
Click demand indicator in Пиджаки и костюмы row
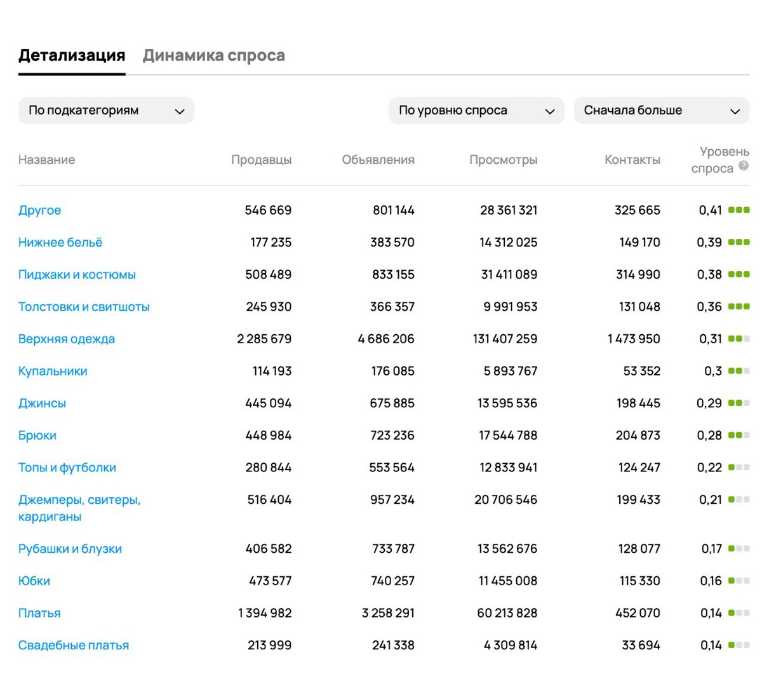coord(739,274)
